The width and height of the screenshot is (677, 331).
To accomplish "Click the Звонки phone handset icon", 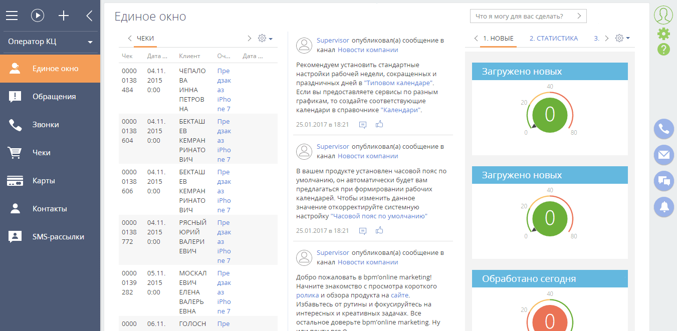I will (x=15, y=125).
